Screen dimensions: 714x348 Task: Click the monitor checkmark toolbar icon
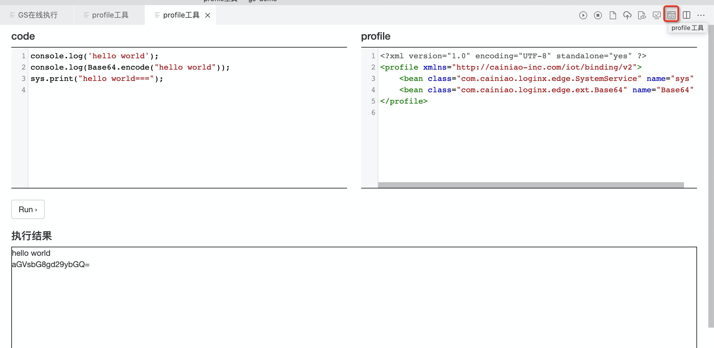click(657, 15)
